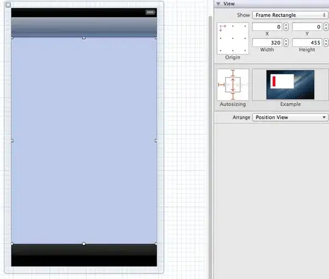Toggle the bottom margin strut in Autosizing
Image resolution: width=329 pixels, height=279 pixels.
tap(233, 96)
